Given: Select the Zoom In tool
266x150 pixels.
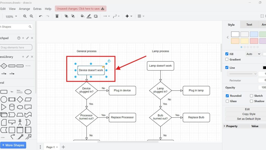Looking at the screenshot, I should pyautogui.click(x=25, y=16).
